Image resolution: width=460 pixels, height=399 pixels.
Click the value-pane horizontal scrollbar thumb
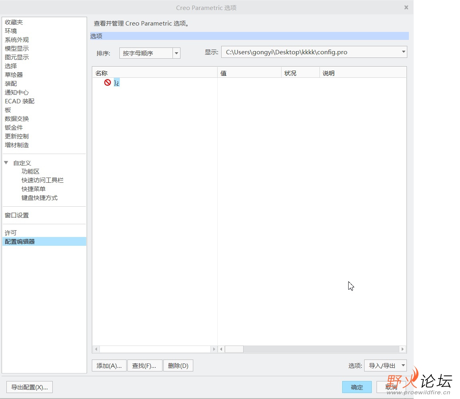(234, 349)
